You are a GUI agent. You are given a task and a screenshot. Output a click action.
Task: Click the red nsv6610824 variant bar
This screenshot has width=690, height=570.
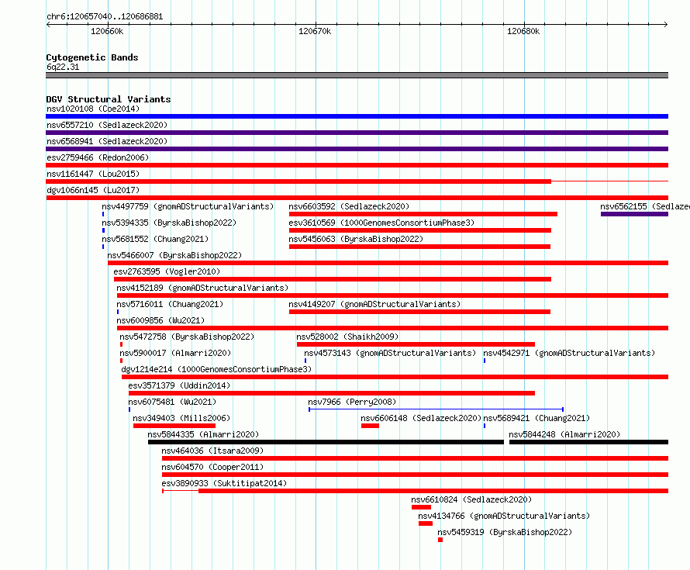421,507
